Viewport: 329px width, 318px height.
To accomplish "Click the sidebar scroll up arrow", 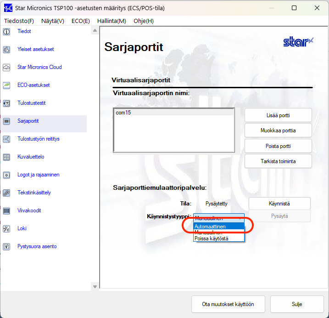I will click(x=95, y=30).
